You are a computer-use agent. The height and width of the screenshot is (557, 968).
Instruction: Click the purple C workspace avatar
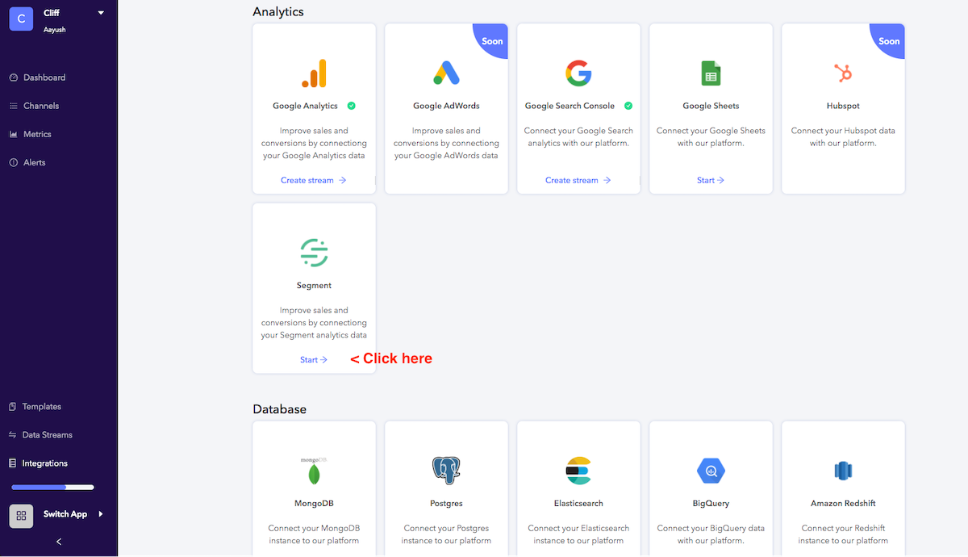pos(21,19)
